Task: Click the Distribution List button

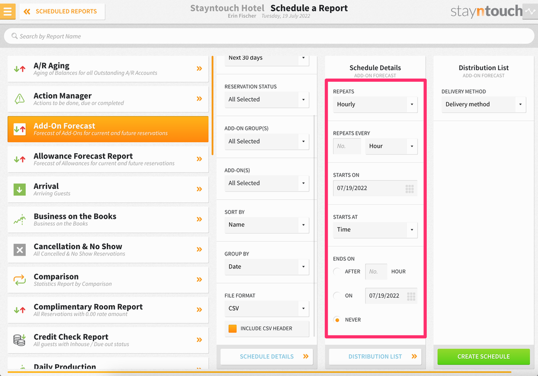Action: [x=375, y=357]
